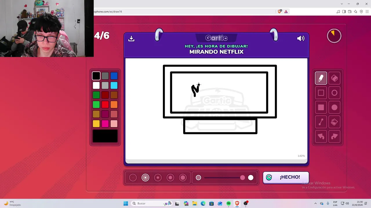The width and height of the screenshot is (371, 208).
Task: Activate the straight line tool
Action: click(321, 122)
